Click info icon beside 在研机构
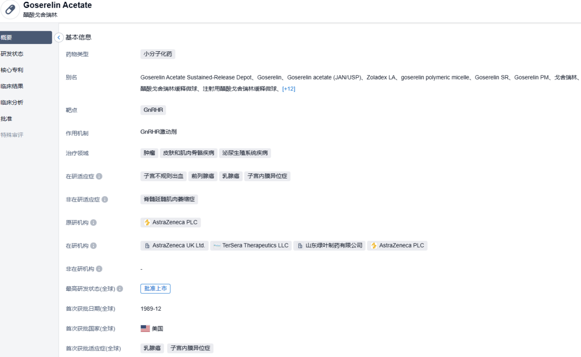The width and height of the screenshot is (581, 357). (x=94, y=246)
